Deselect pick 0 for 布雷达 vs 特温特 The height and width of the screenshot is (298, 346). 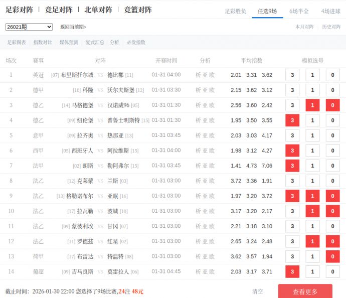coord(332,257)
